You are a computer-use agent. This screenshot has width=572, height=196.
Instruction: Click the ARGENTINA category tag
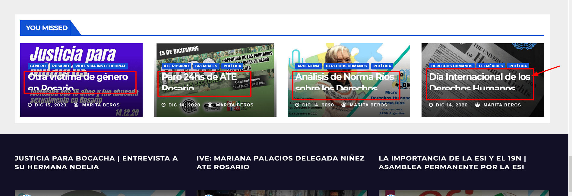pyautogui.click(x=308, y=66)
